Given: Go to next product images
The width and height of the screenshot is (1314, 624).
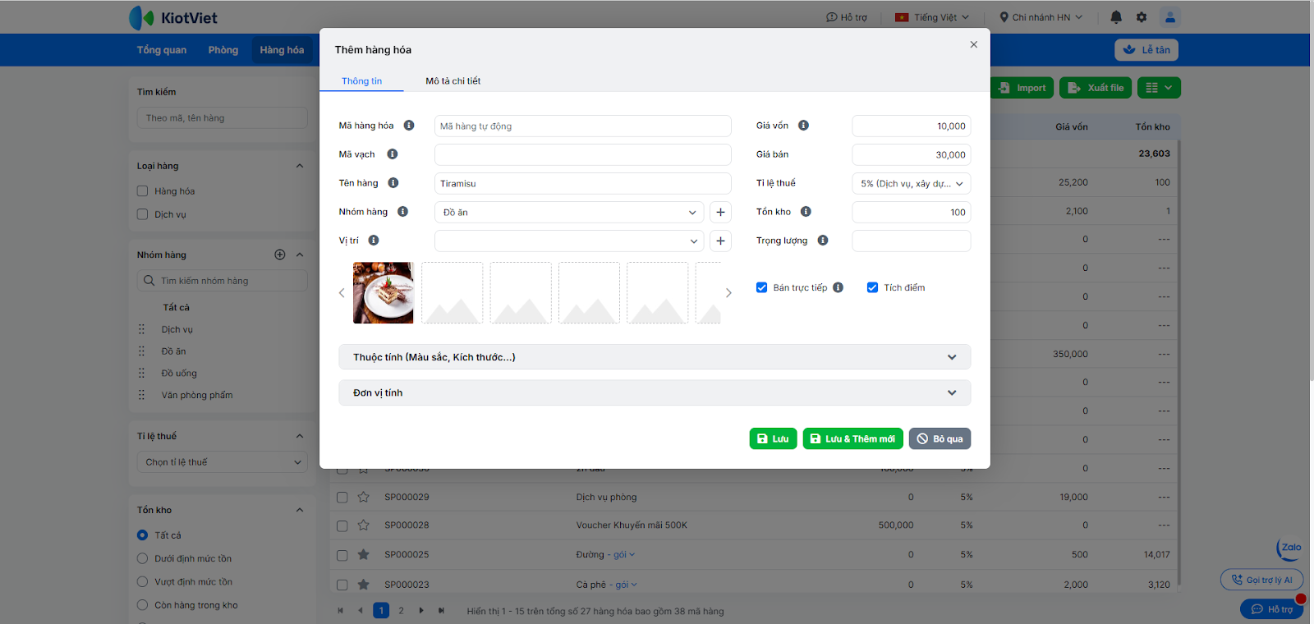Looking at the screenshot, I should point(728,293).
